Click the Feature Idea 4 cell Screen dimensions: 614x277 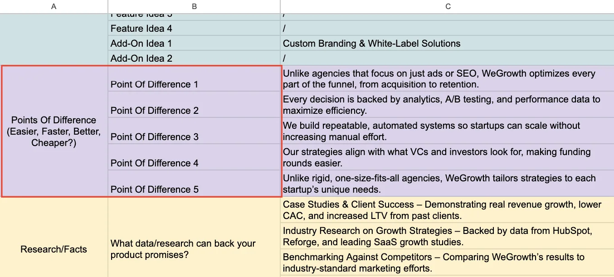(x=194, y=29)
